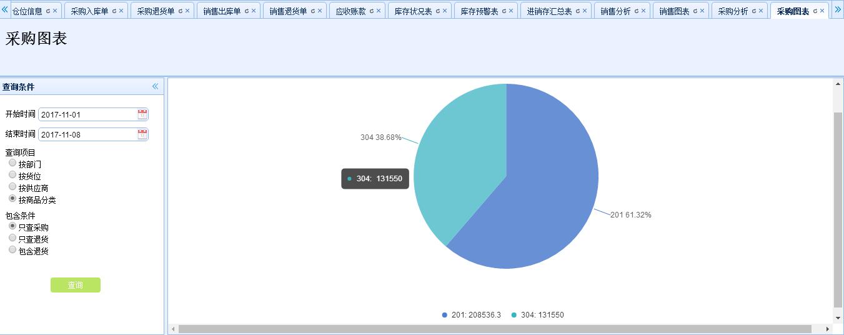Switch to the 采购分析 tab

[732, 11]
